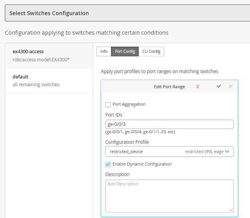Close the Edit Port Range panel
Screen dimensions: 250x218
[231, 86]
